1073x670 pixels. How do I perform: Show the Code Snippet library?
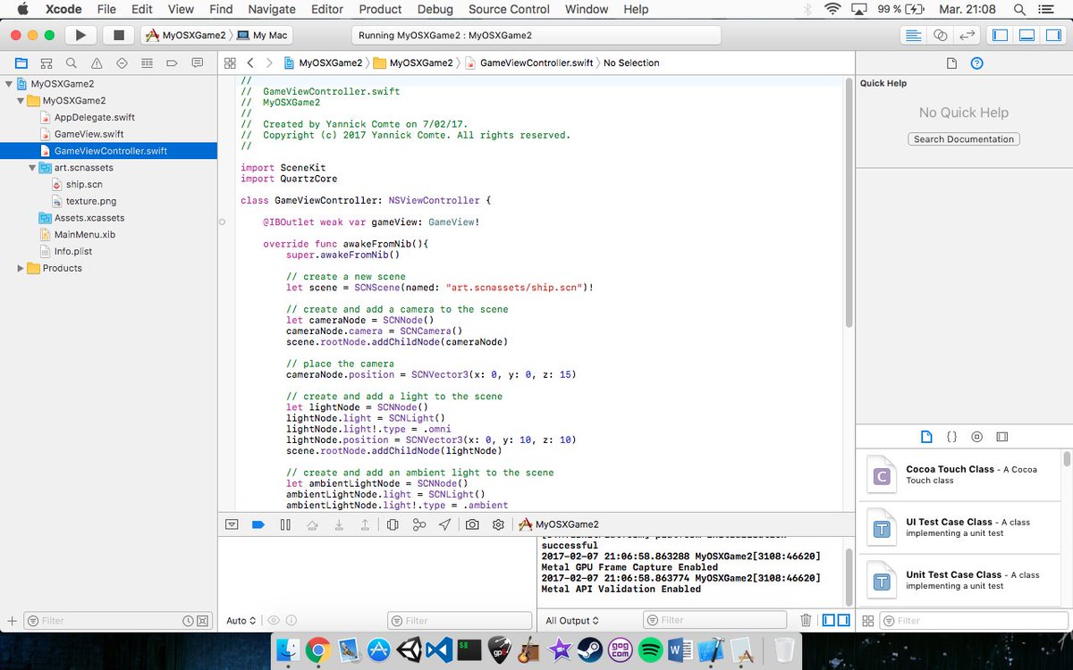tap(951, 437)
